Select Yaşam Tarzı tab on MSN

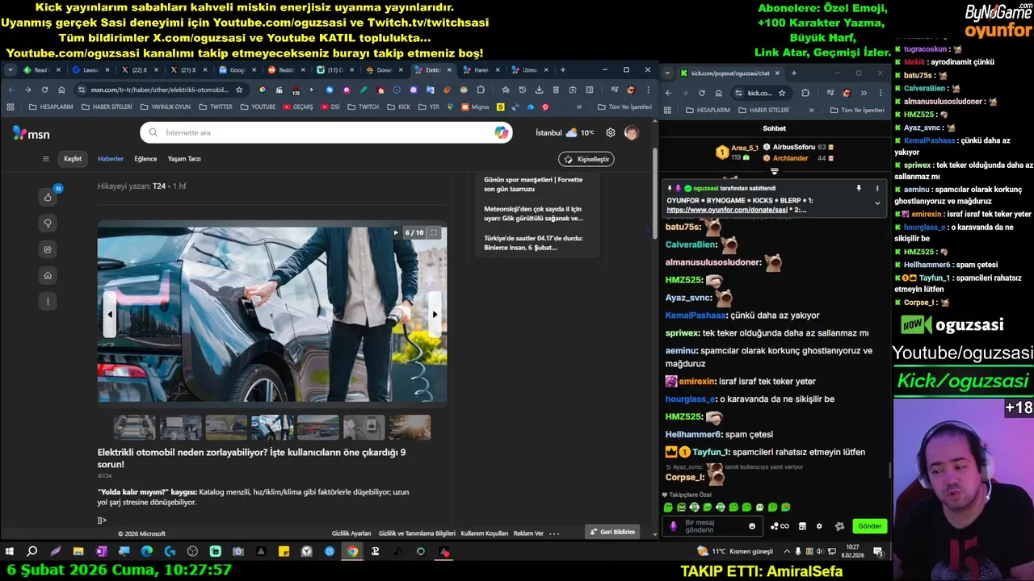pos(184,159)
